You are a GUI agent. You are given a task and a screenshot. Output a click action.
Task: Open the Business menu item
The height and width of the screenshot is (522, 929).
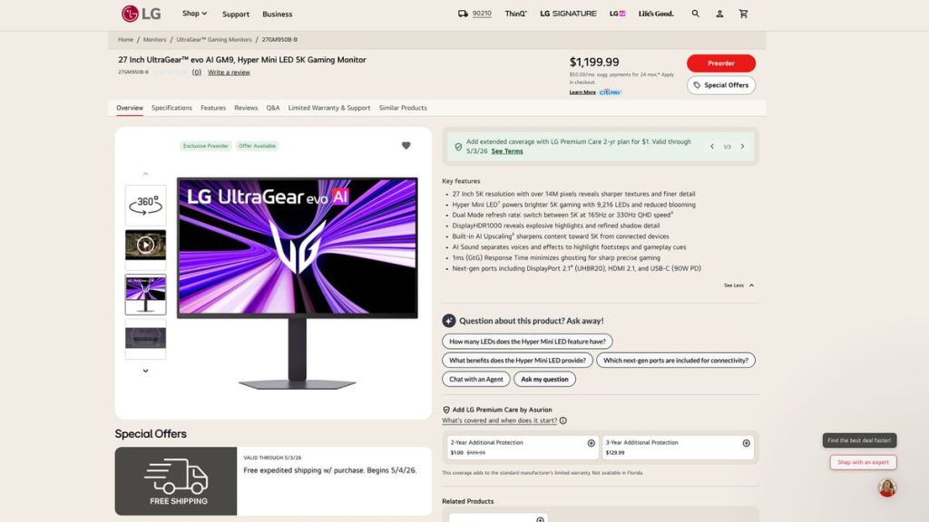pos(278,14)
